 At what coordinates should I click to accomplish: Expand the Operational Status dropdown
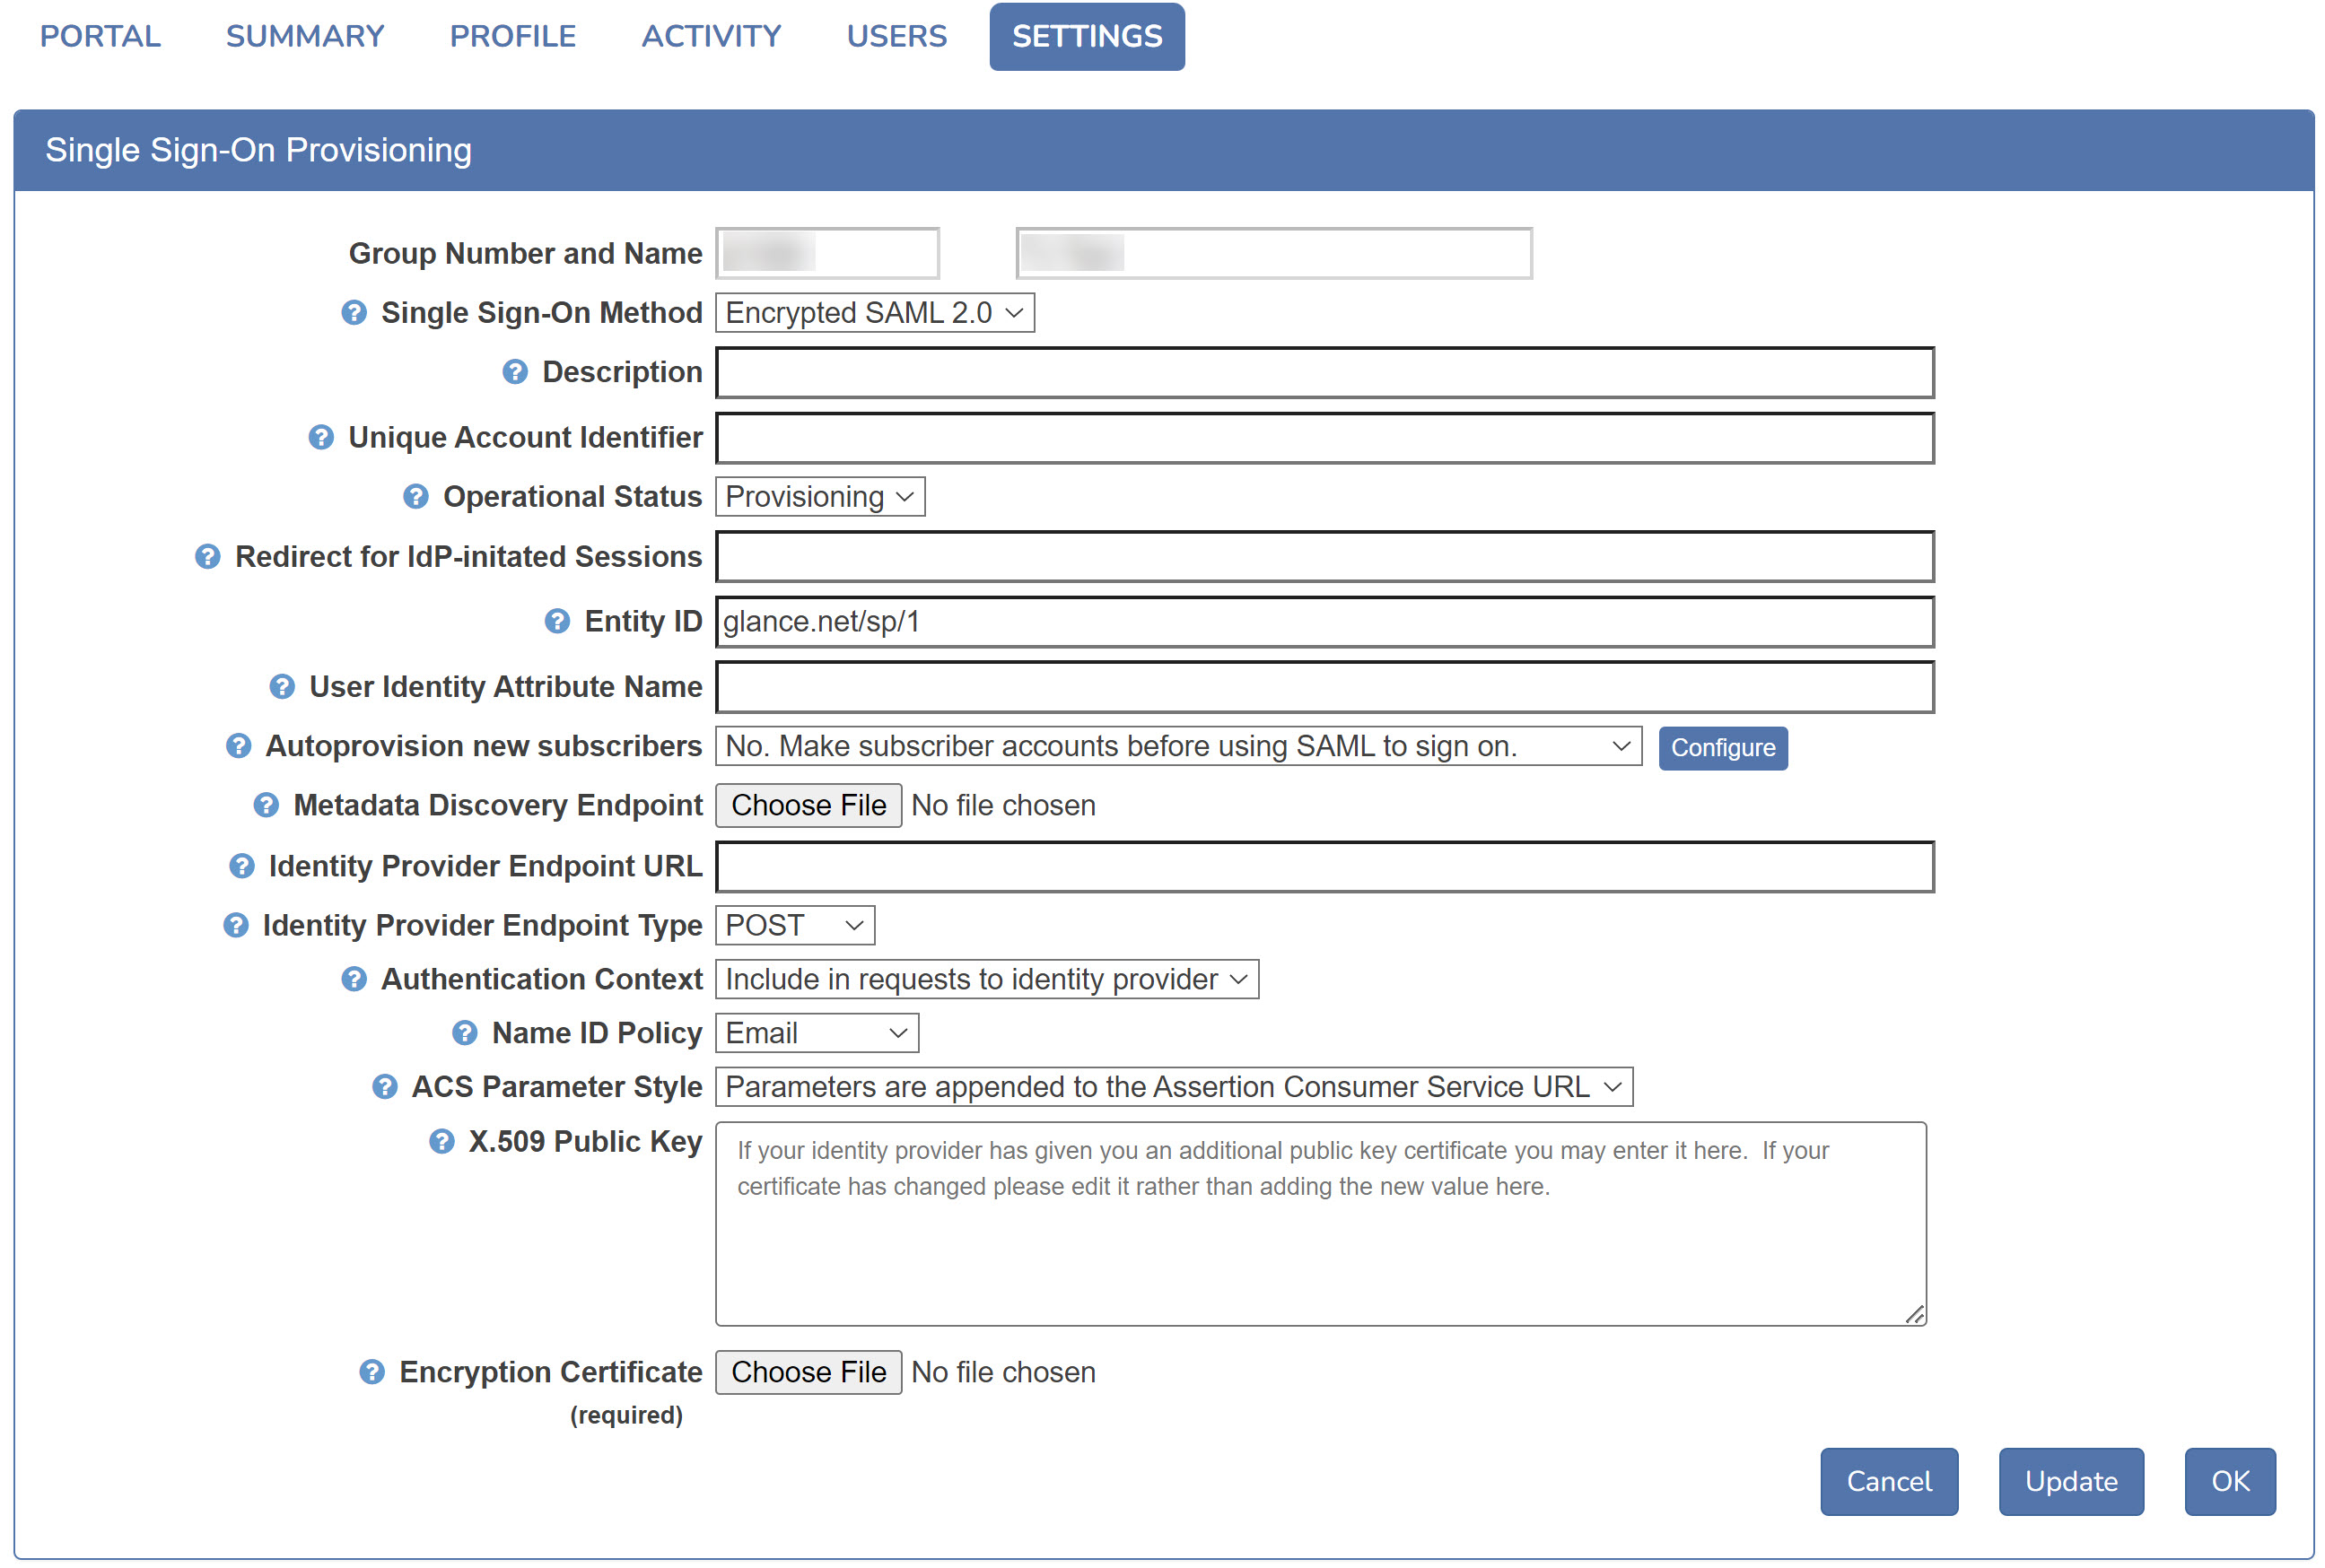click(819, 497)
